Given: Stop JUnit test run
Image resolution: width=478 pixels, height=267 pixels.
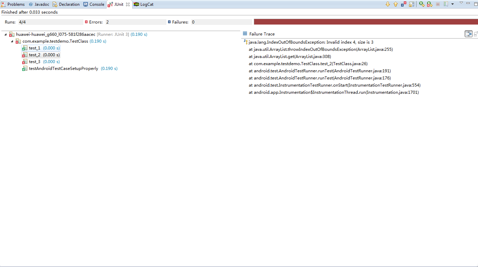Looking at the screenshot, I should [x=438, y=4].
